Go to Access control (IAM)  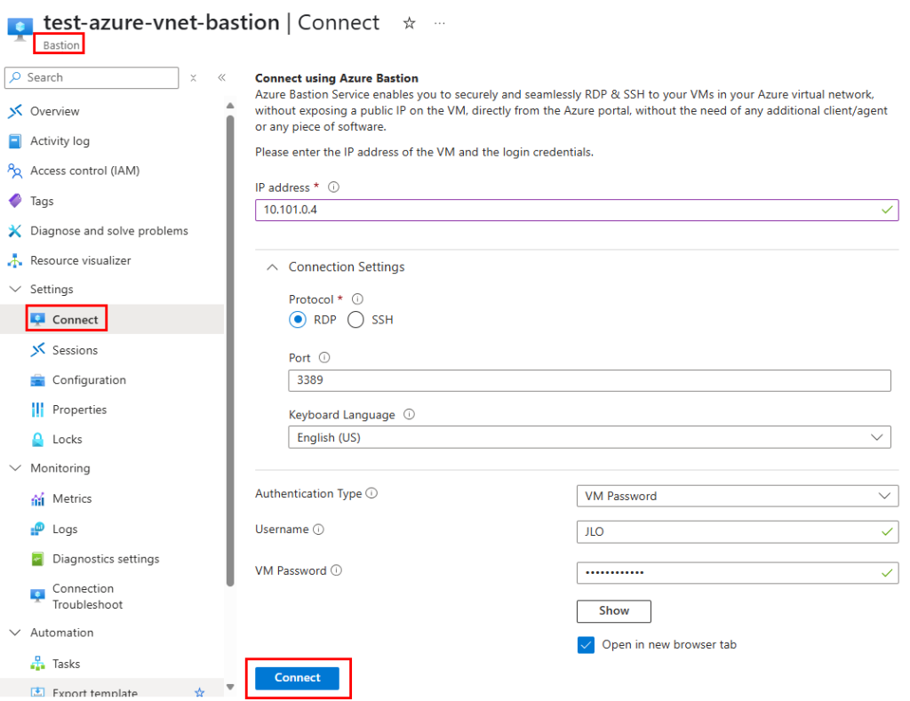pos(84,171)
